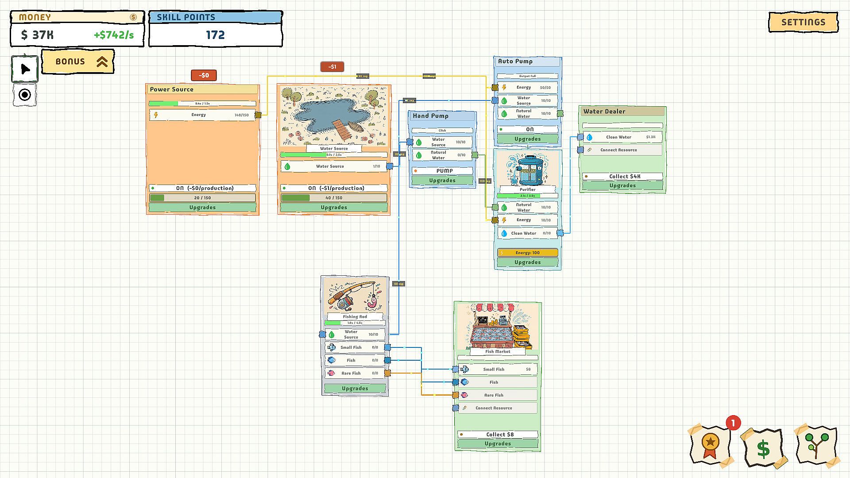
Task: Open the achievements ribbon badge
Action: 710,445
